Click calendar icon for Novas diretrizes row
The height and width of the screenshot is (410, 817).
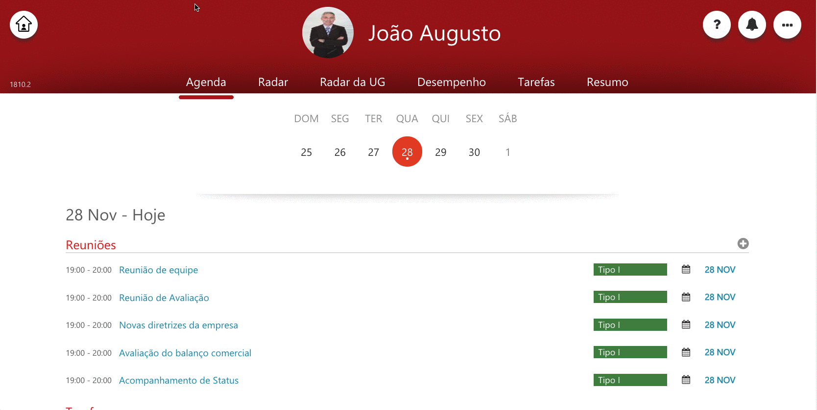pyautogui.click(x=686, y=324)
